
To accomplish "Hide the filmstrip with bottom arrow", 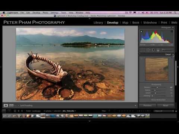I will pos(89,121).
